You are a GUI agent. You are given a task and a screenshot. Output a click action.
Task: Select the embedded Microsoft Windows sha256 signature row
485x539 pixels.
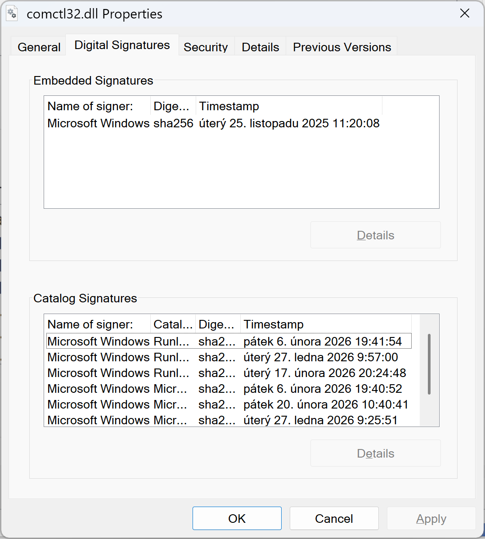click(x=213, y=123)
